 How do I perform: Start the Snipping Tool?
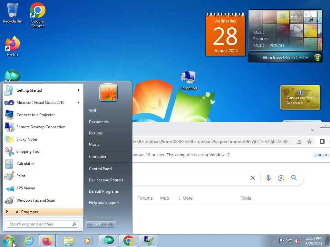pos(43,151)
